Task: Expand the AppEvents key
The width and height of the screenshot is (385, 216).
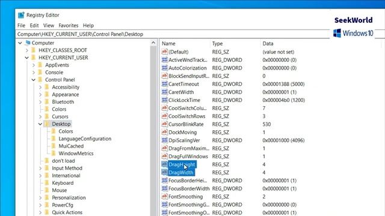Action: point(34,65)
